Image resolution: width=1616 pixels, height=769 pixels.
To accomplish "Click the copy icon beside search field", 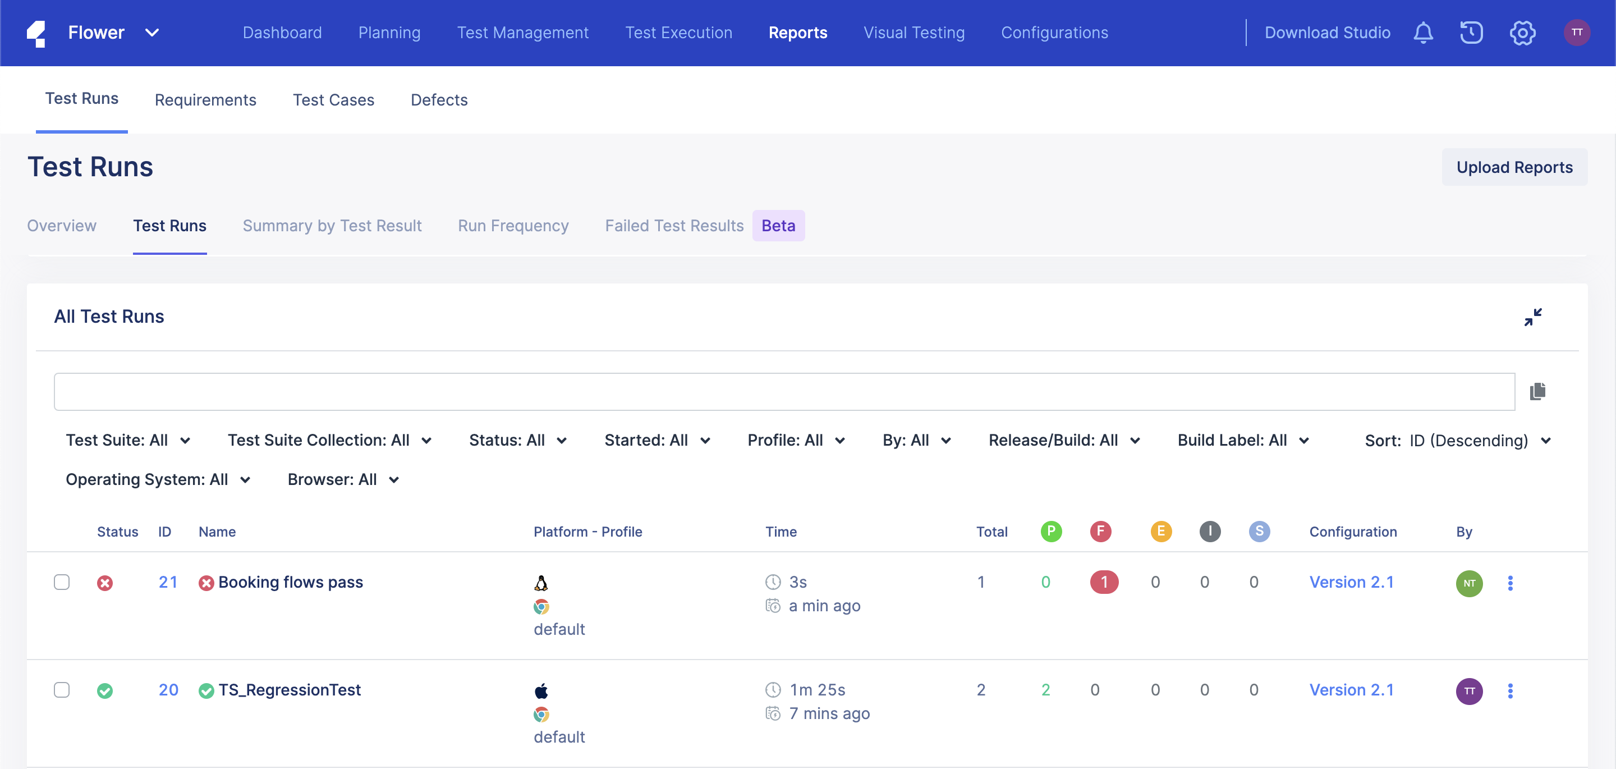I will point(1537,392).
